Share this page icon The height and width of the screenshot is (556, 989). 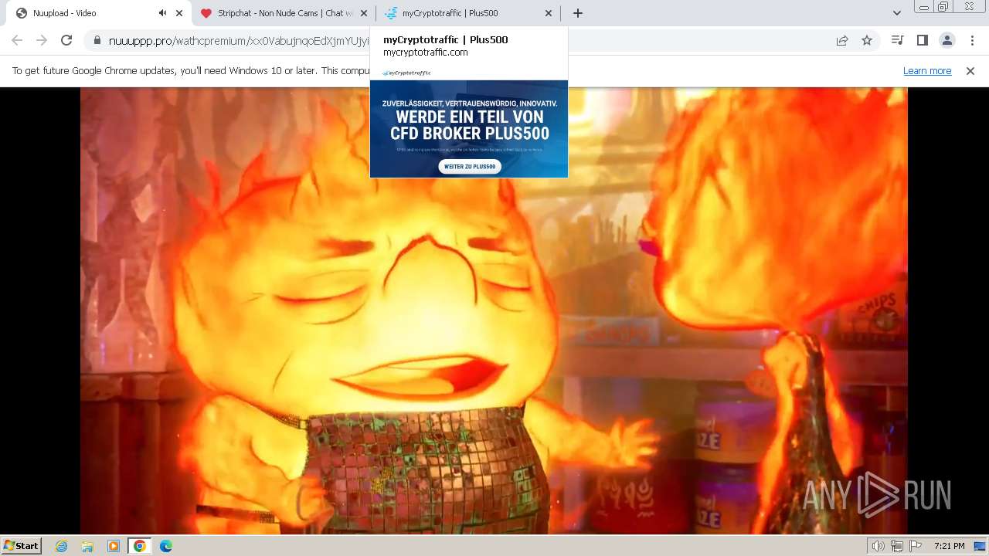[x=842, y=40]
